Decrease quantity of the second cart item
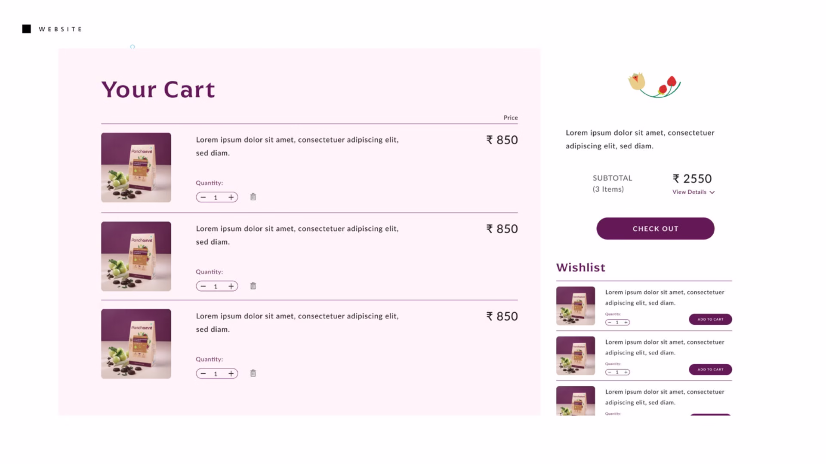 (x=203, y=286)
